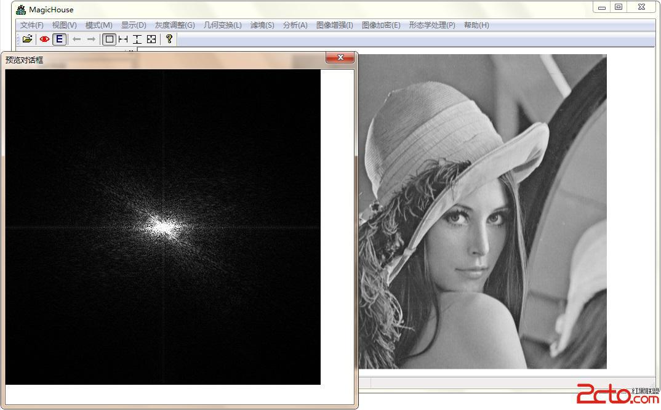Go back with the left arrow toolbar icon
The width and height of the screenshot is (661, 410).
(x=77, y=39)
